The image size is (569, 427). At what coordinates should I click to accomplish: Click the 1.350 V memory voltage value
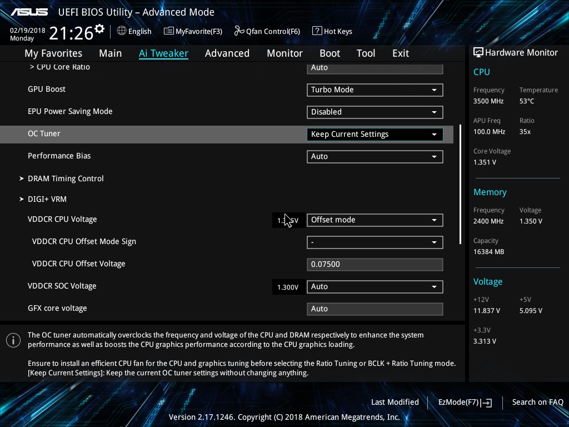pos(531,221)
